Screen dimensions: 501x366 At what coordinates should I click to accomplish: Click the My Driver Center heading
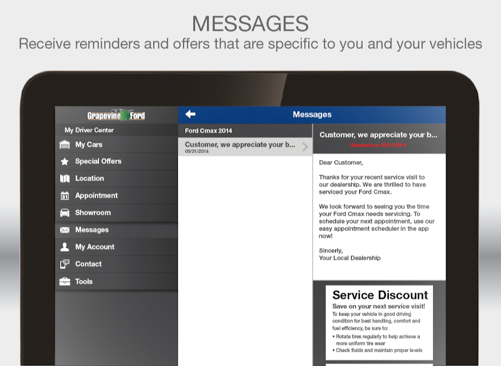click(x=89, y=130)
